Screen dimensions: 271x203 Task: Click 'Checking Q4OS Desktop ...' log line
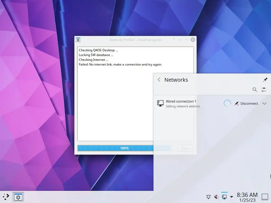pos(98,50)
